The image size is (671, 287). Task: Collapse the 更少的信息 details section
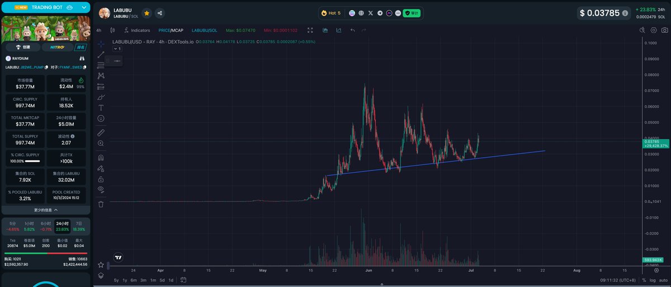click(x=45, y=210)
